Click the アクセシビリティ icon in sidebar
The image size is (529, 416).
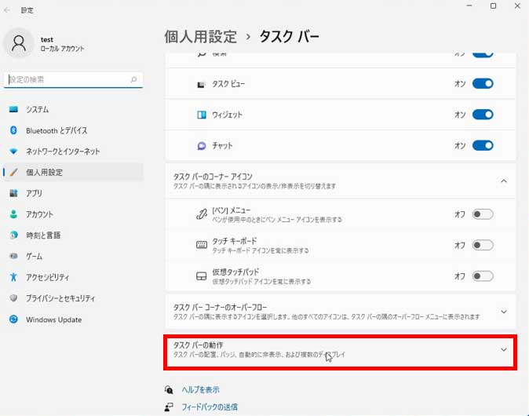pos(13,277)
